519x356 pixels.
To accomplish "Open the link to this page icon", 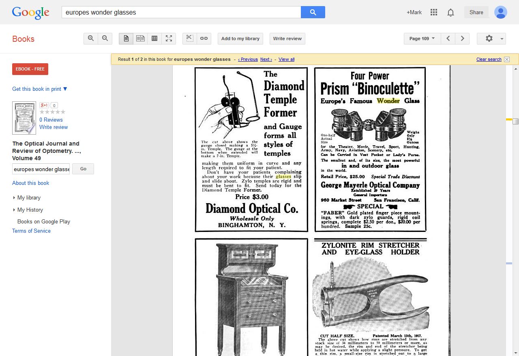I will 204,39.
